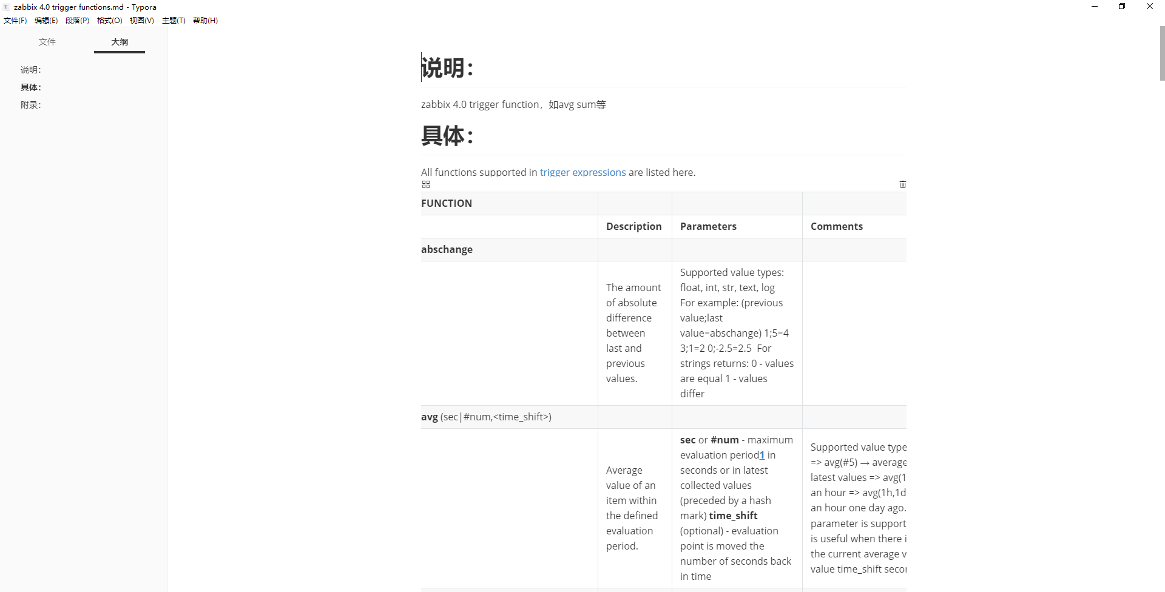Open the table resize grid icon

pyautogui.click(x=426, y=184)
